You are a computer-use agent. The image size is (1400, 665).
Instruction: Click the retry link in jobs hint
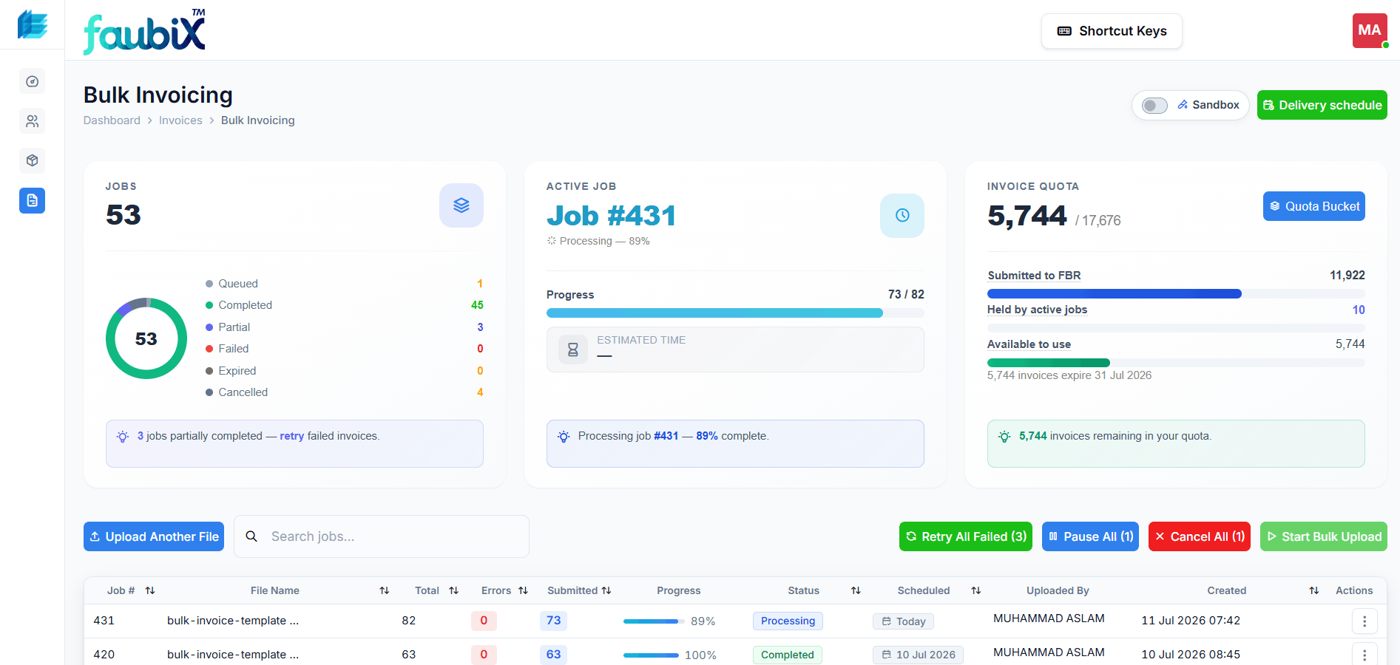click(x=292, y=436)
